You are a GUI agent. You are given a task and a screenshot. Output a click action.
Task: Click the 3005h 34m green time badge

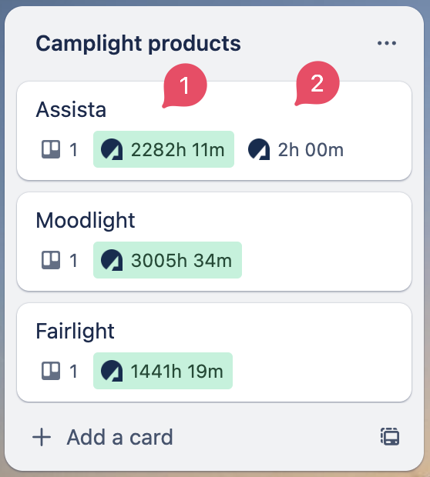pos(168,260)
